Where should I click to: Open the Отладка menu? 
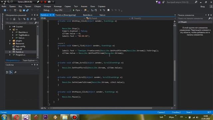click(47, 6)
